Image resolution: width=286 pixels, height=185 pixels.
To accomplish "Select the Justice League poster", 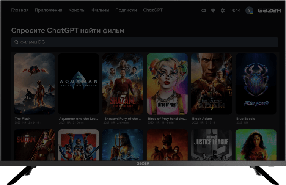I will point(211,145).
